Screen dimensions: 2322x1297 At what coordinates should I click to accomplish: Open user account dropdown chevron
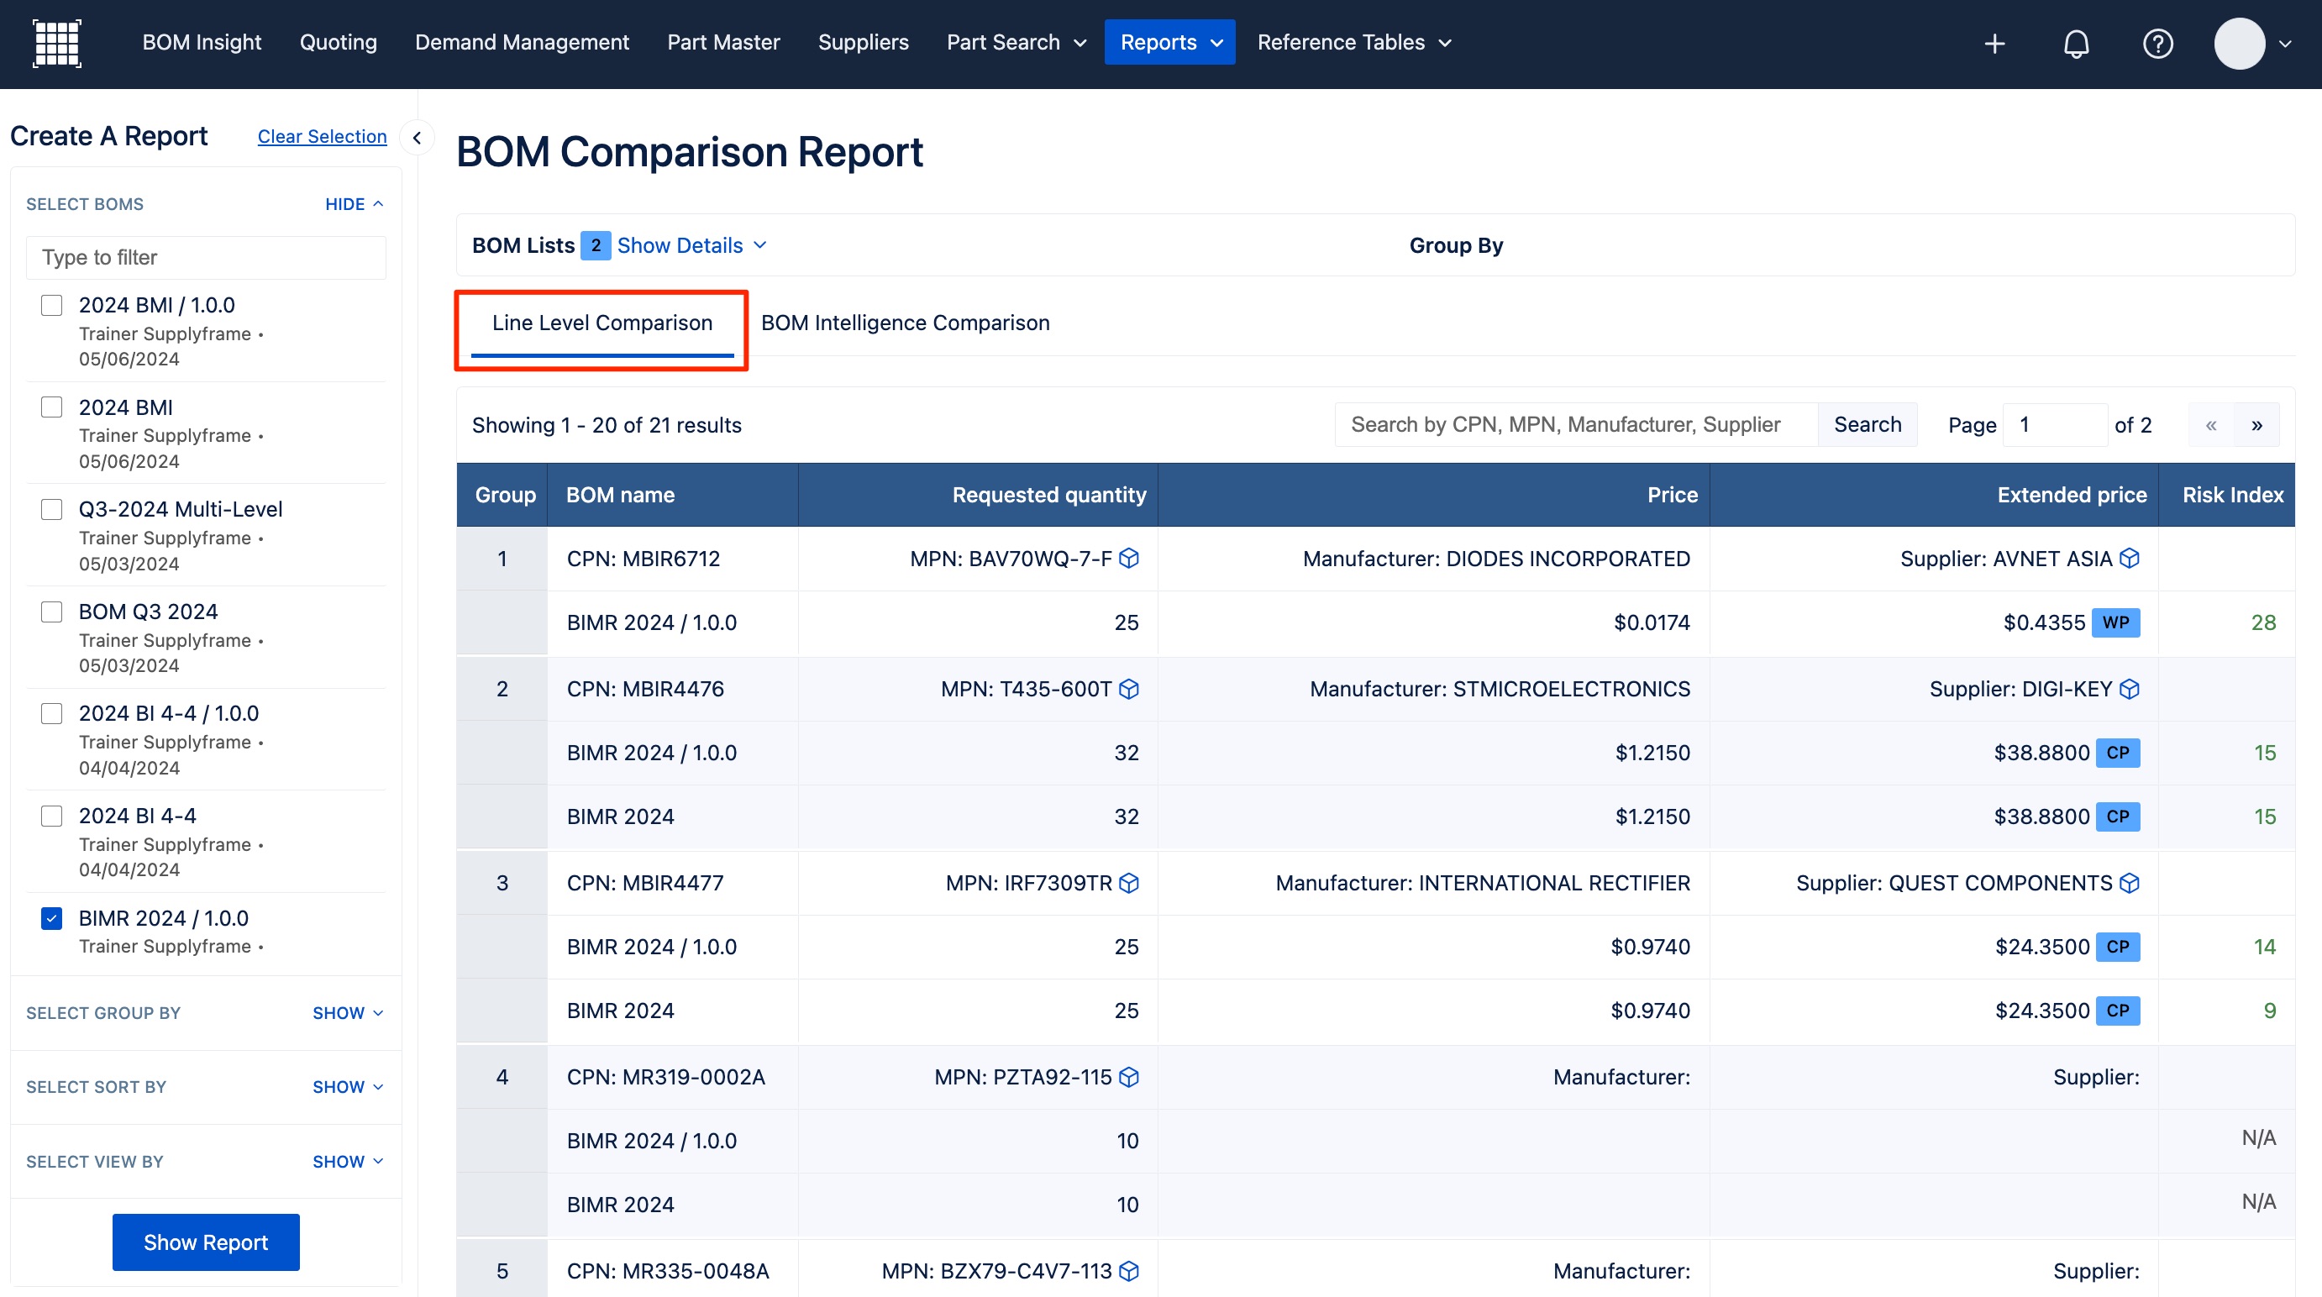pyautogui.click(x=2285, y=44)
